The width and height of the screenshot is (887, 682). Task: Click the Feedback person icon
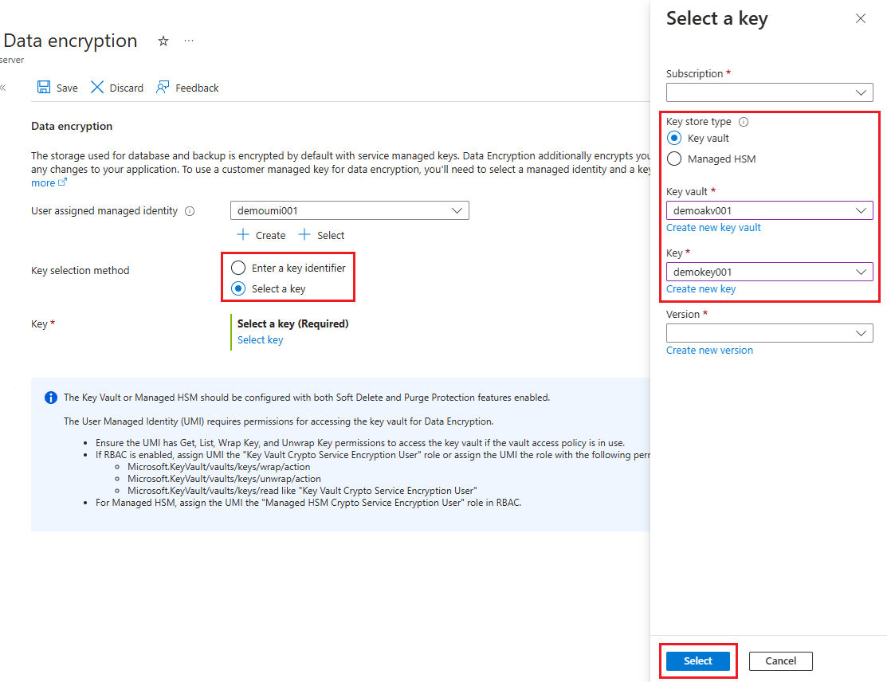163,88
